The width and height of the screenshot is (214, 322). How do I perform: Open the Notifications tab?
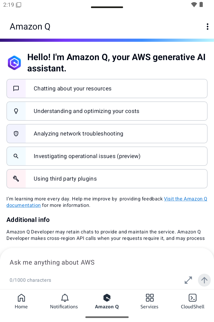[x=64, y=301]
